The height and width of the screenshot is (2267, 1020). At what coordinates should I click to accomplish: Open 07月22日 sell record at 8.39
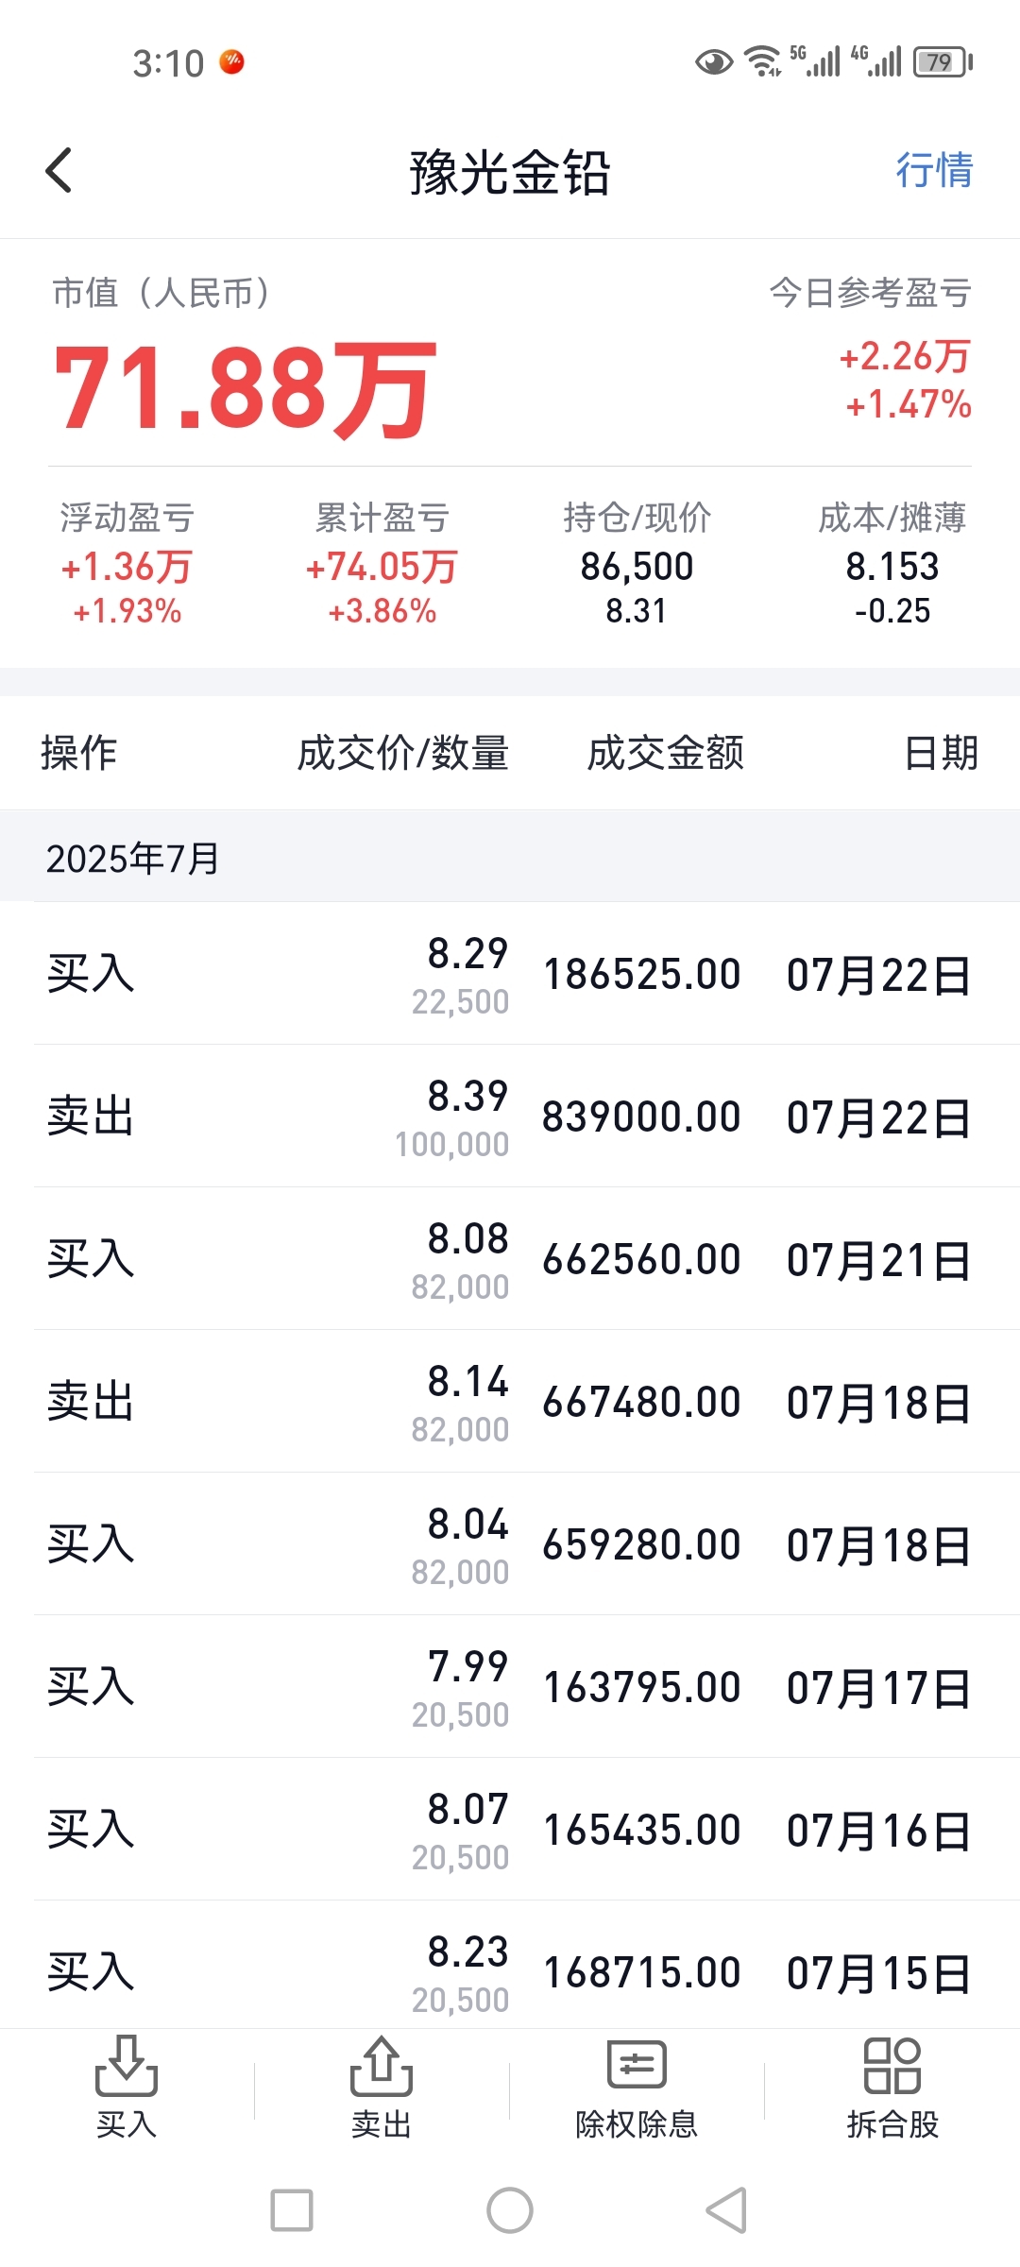(x=510, y=1116)
